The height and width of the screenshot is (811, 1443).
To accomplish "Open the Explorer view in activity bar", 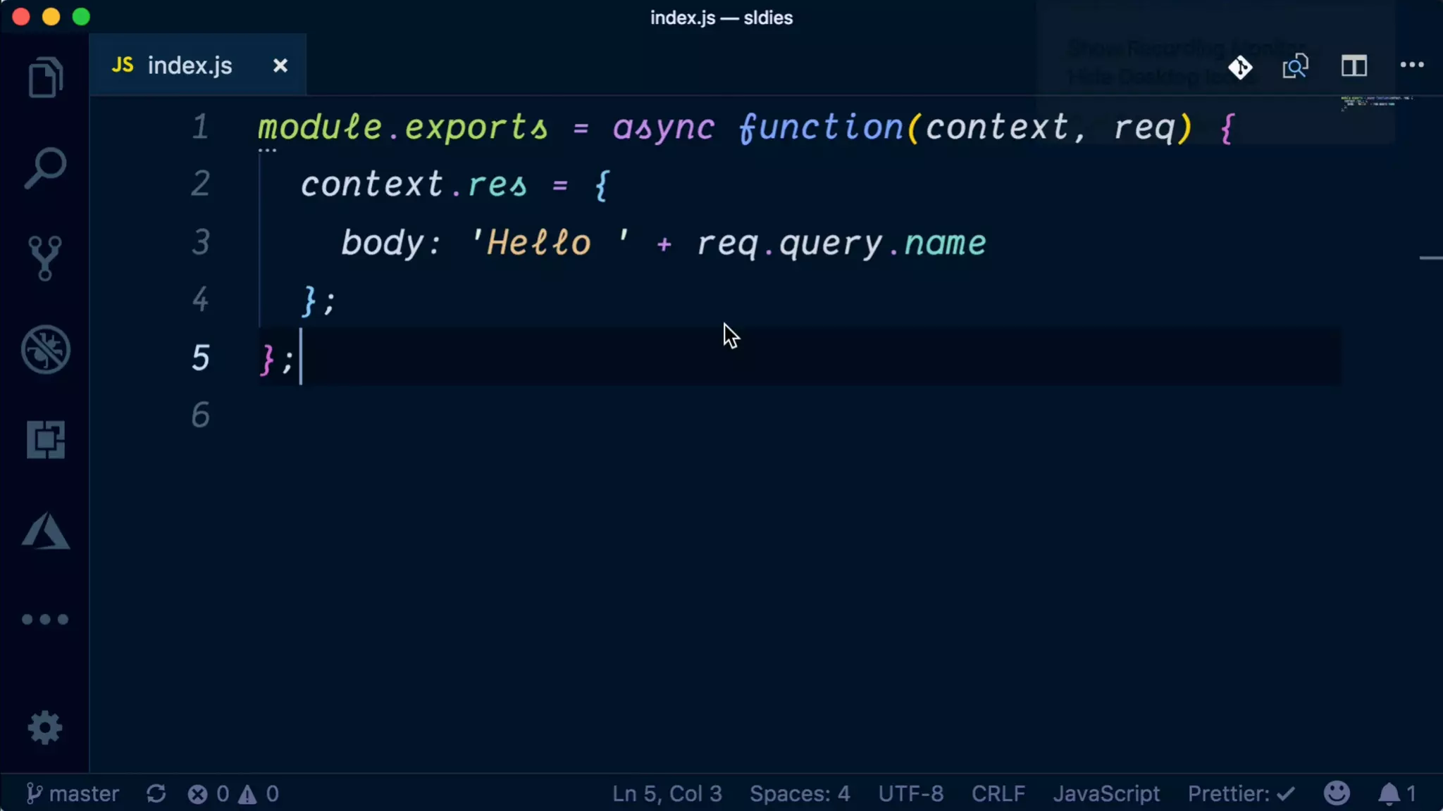I will click(45, 77).
